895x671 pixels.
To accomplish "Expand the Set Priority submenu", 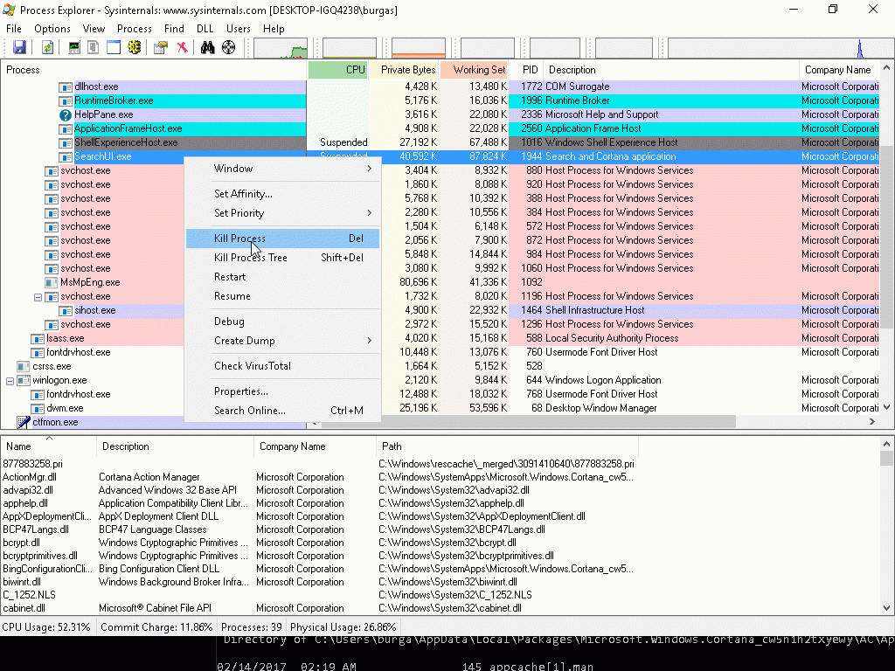I will (x=283, y=213).
